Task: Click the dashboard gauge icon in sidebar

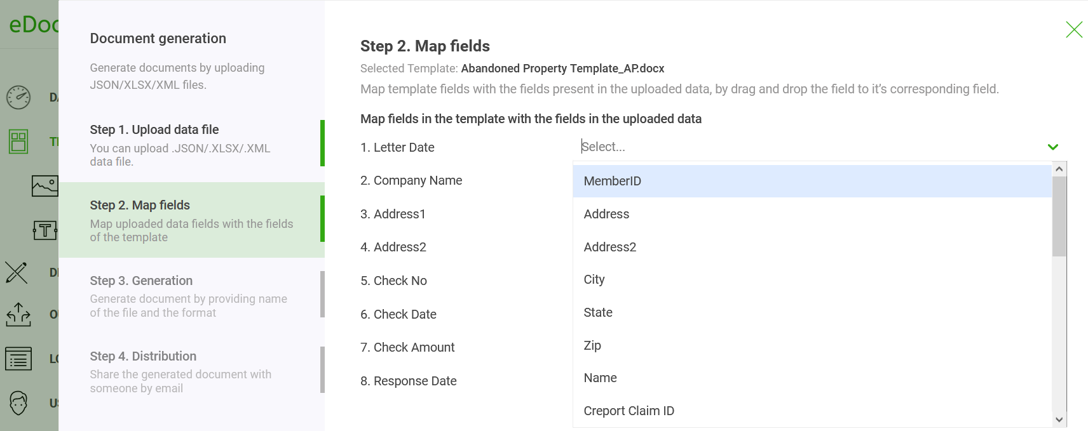Action: point(18,97)
